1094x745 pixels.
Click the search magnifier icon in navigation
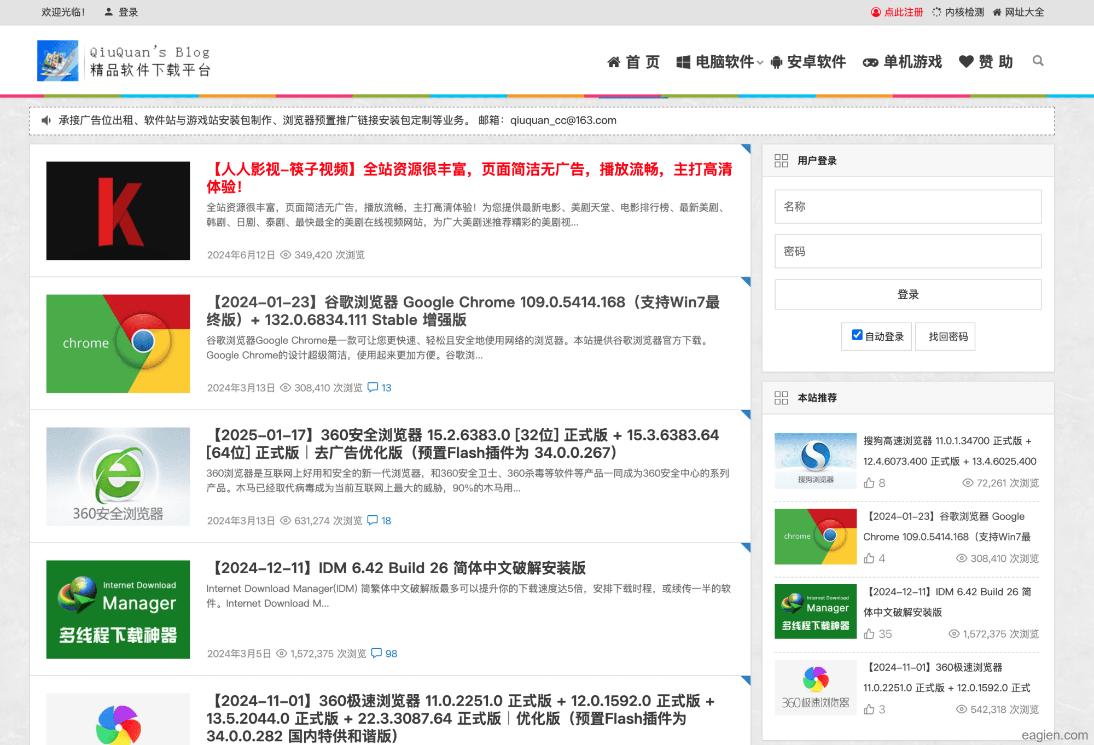coord(1038,61)
